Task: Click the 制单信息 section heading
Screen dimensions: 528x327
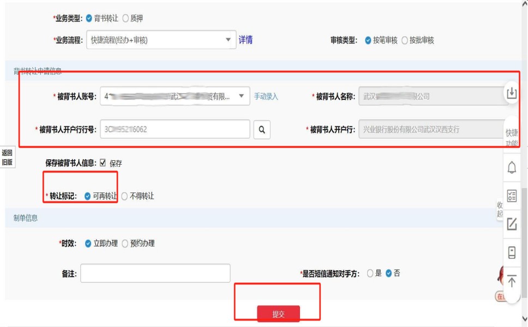Action: [26, 218]
